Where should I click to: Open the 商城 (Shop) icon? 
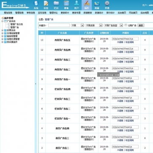pyautogui.click(x=97, y=5)
